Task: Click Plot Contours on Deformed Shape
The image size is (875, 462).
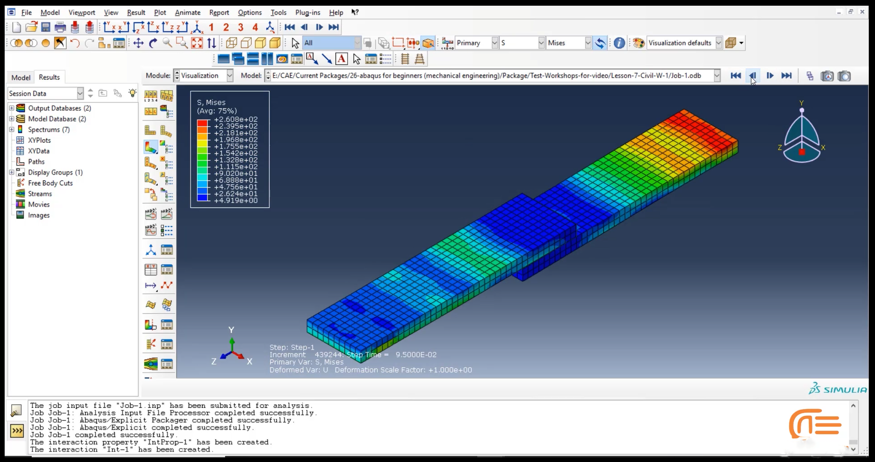Action: point(150,147)
